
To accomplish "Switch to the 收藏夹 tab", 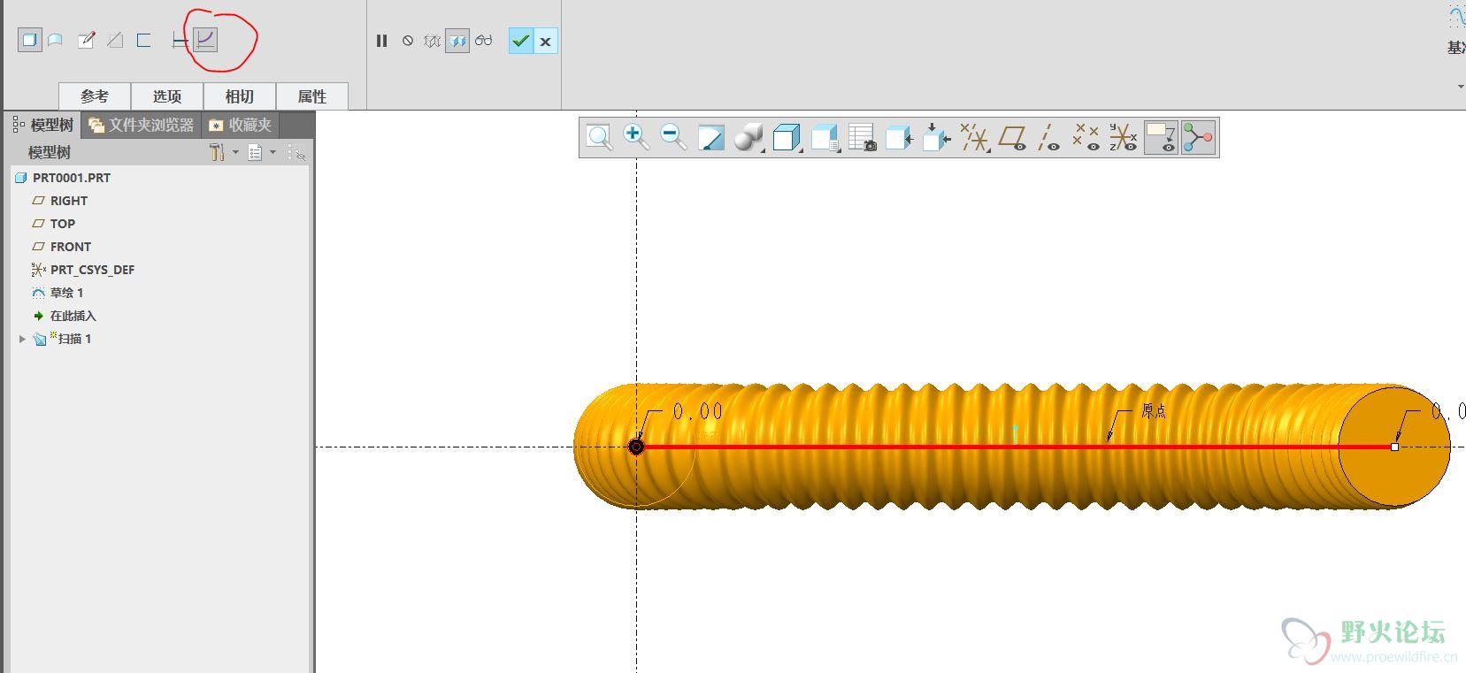I will (x=241, y=125).
